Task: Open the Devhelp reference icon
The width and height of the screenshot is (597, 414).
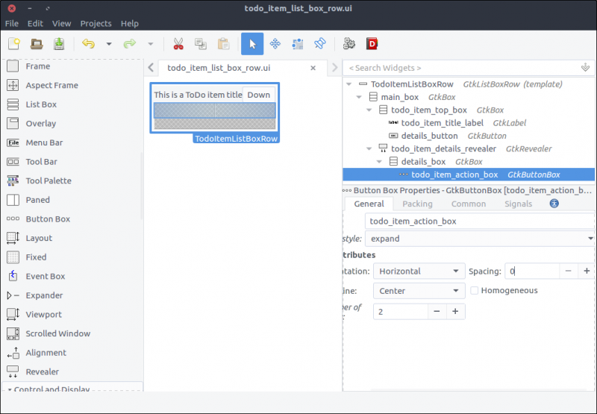Action: [x=371, y=44]
